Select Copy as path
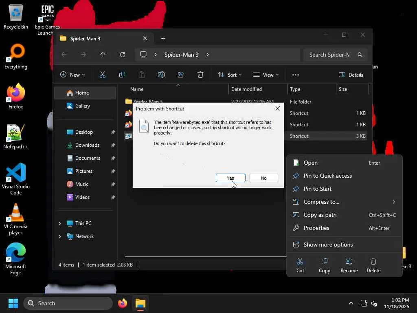The image size is (417, 313). pos(344,215)
